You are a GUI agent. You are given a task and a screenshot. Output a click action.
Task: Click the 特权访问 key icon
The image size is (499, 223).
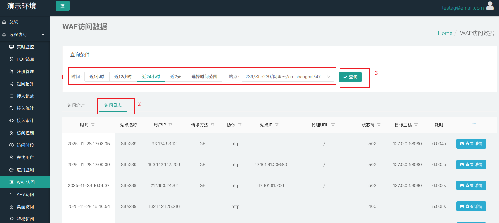(11, 219)
